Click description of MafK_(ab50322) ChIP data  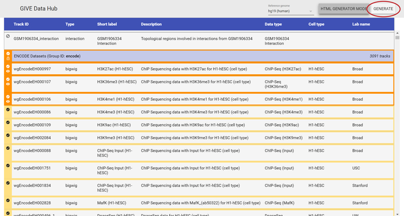pos(200,203)
